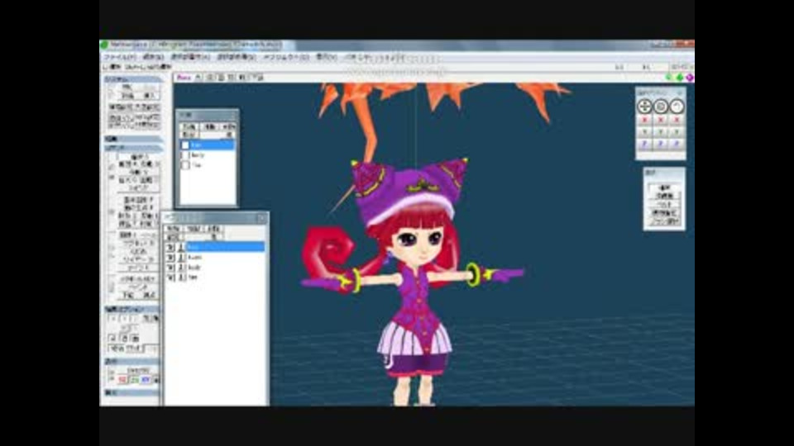
Task: Click blue Z button under the move-view icon
Action: pyautogui.click(x=644, y=145)
